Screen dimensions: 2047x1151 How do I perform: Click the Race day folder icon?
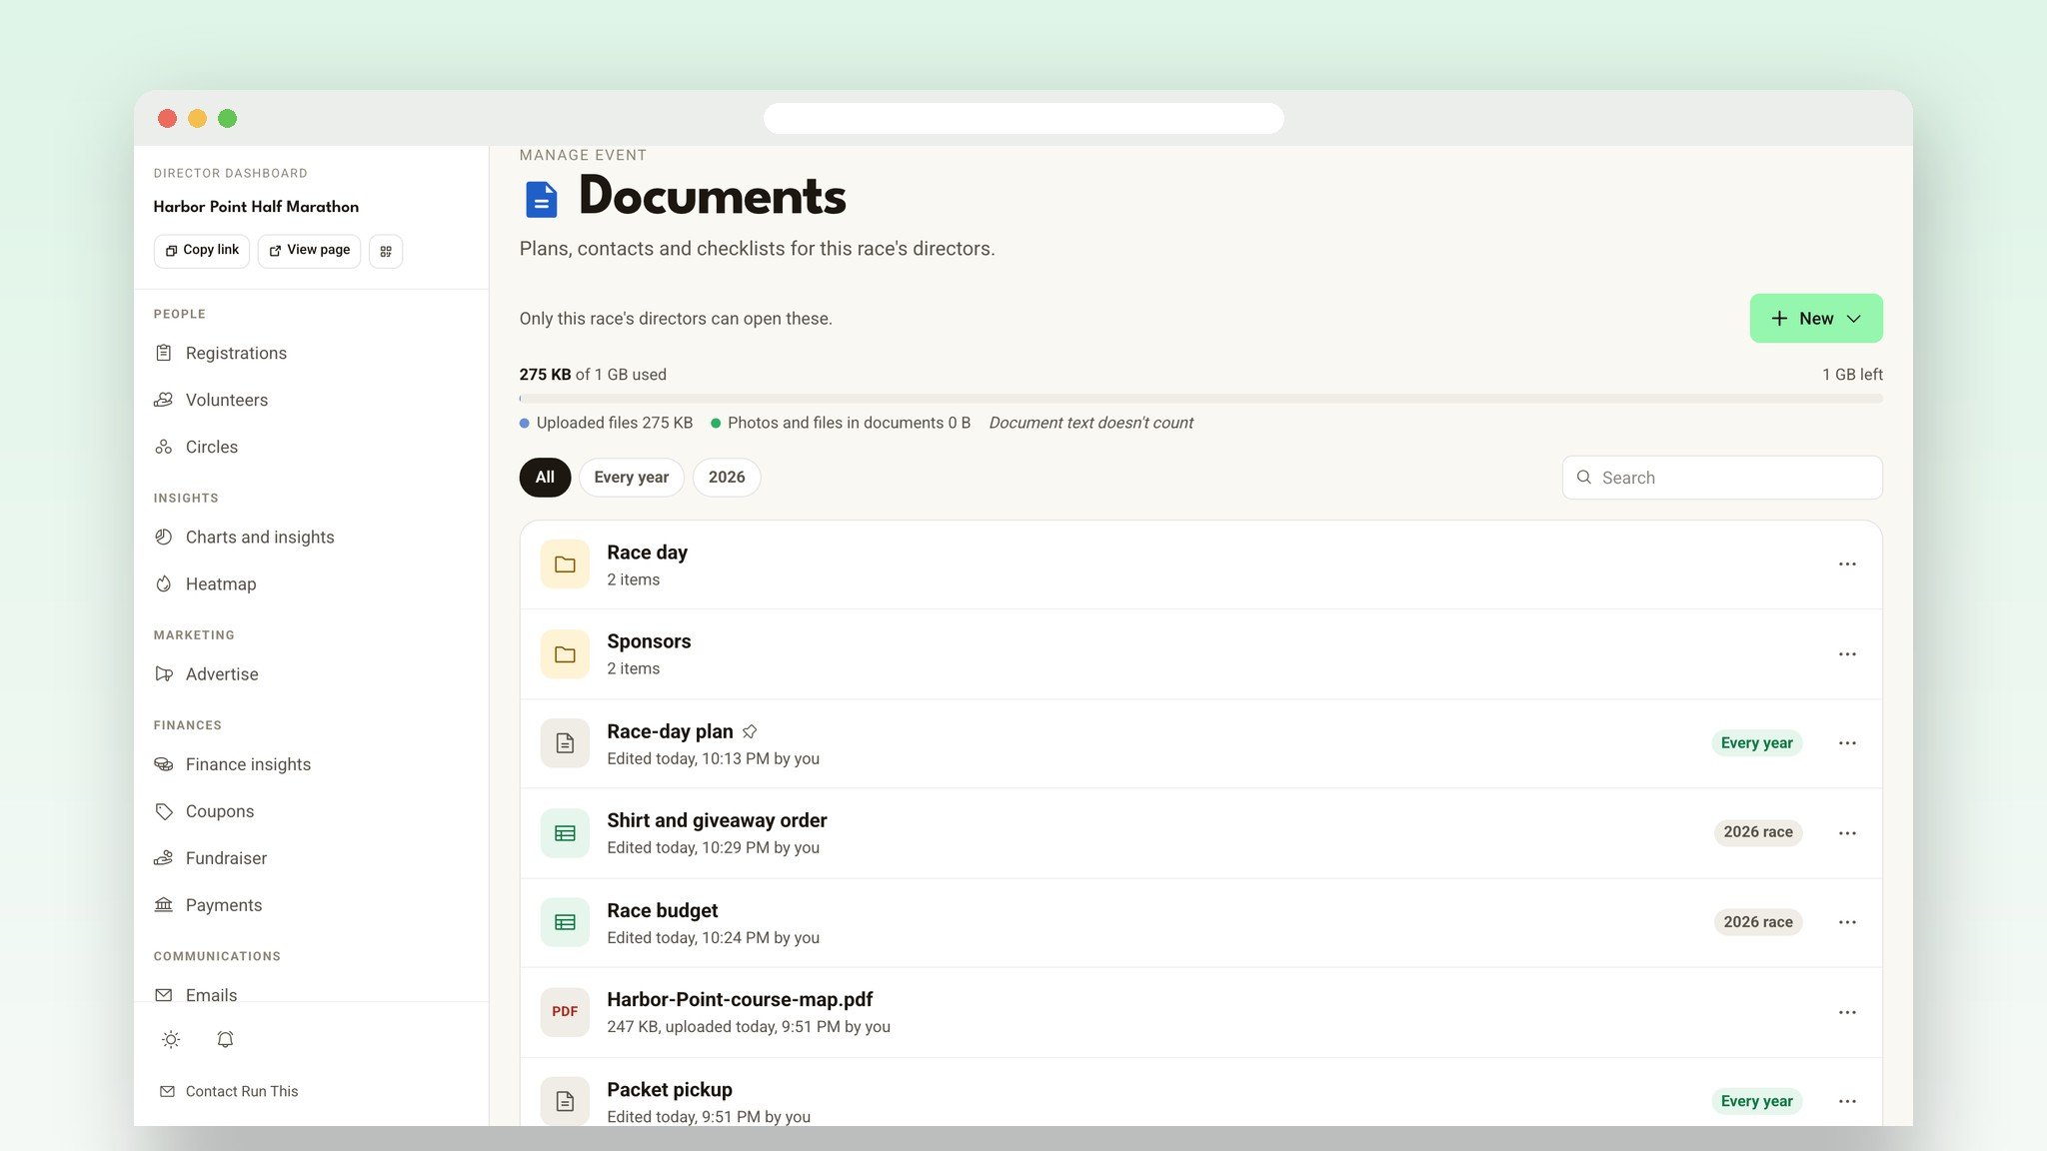(x=565, y=565)
